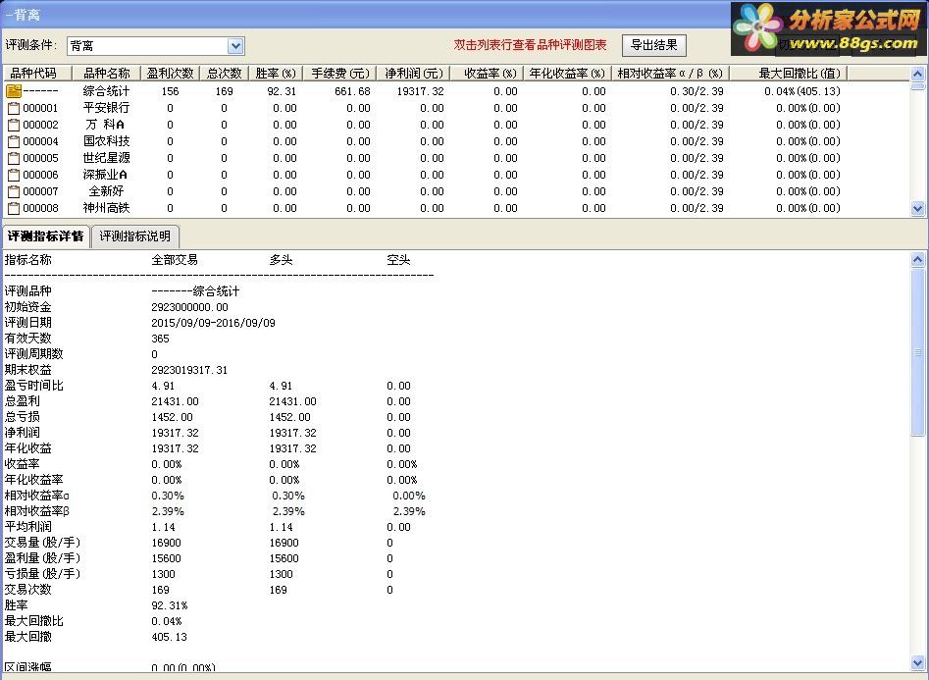Sort by 净利润(元) column header
The height and width of the screenshot is (680, 929).
414,73
